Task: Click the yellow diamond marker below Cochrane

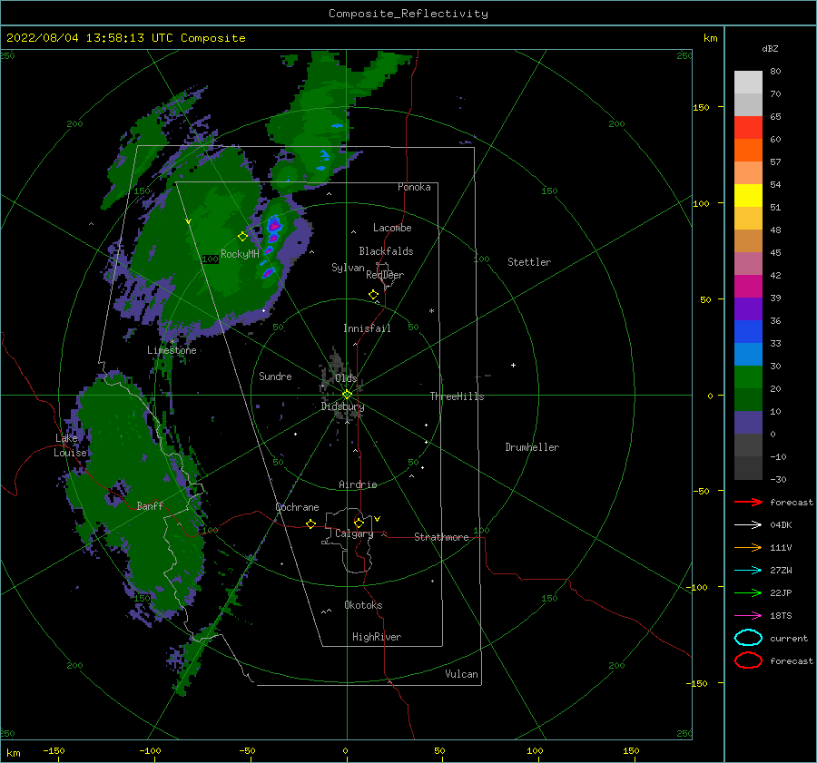Action: coord(310,523)
